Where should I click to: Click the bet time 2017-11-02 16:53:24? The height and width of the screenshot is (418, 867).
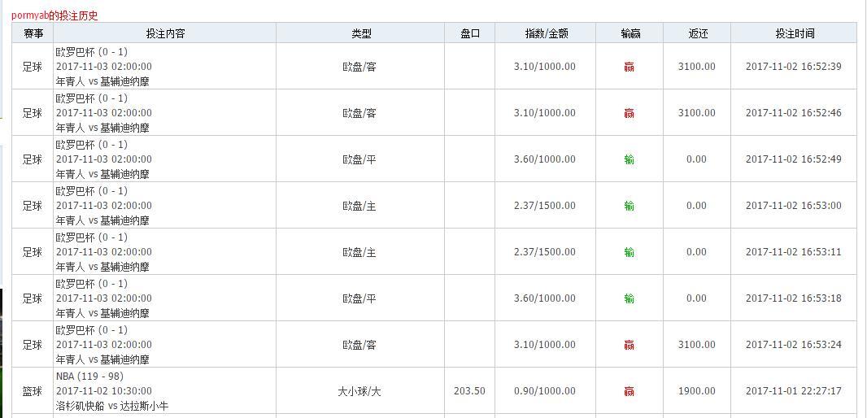tap(794, 345)
